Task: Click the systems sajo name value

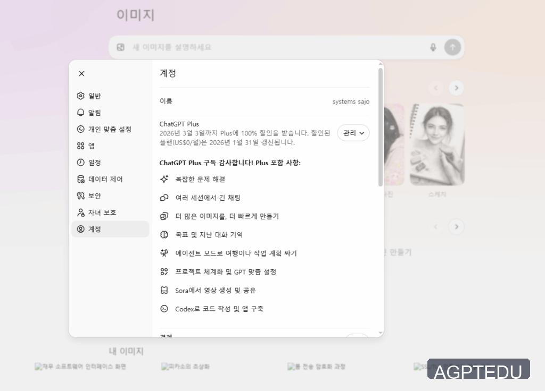Action: click(x=351, y=101)
